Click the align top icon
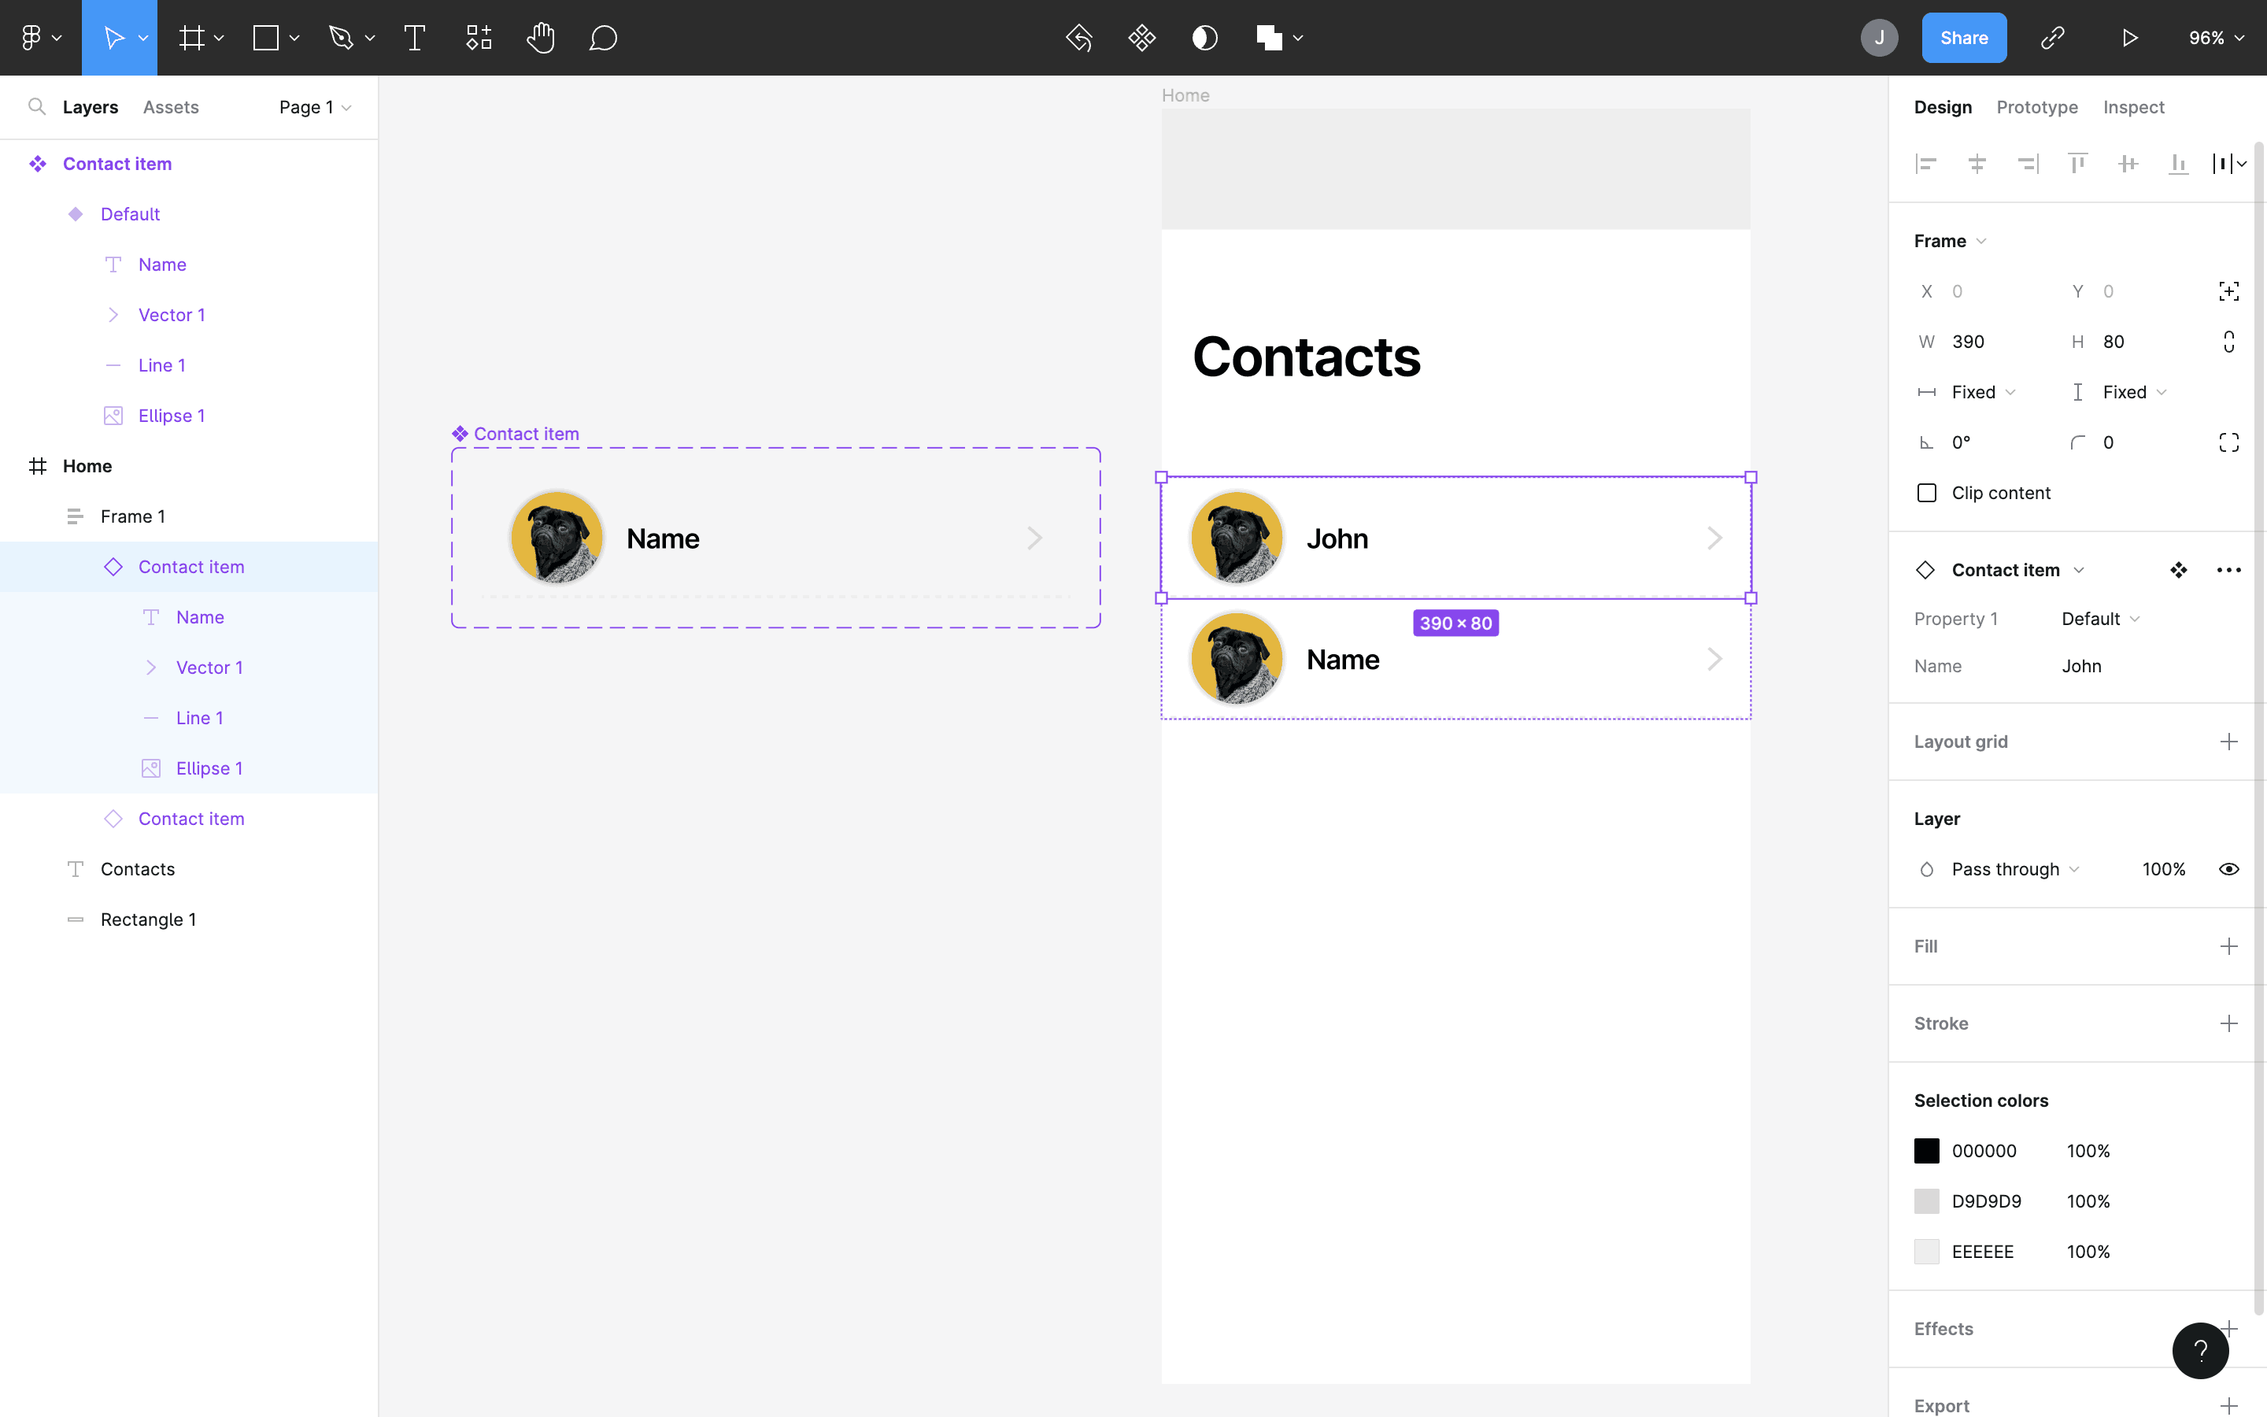Screen dimensions: 2267x1417 click(x=2077, y=164)
